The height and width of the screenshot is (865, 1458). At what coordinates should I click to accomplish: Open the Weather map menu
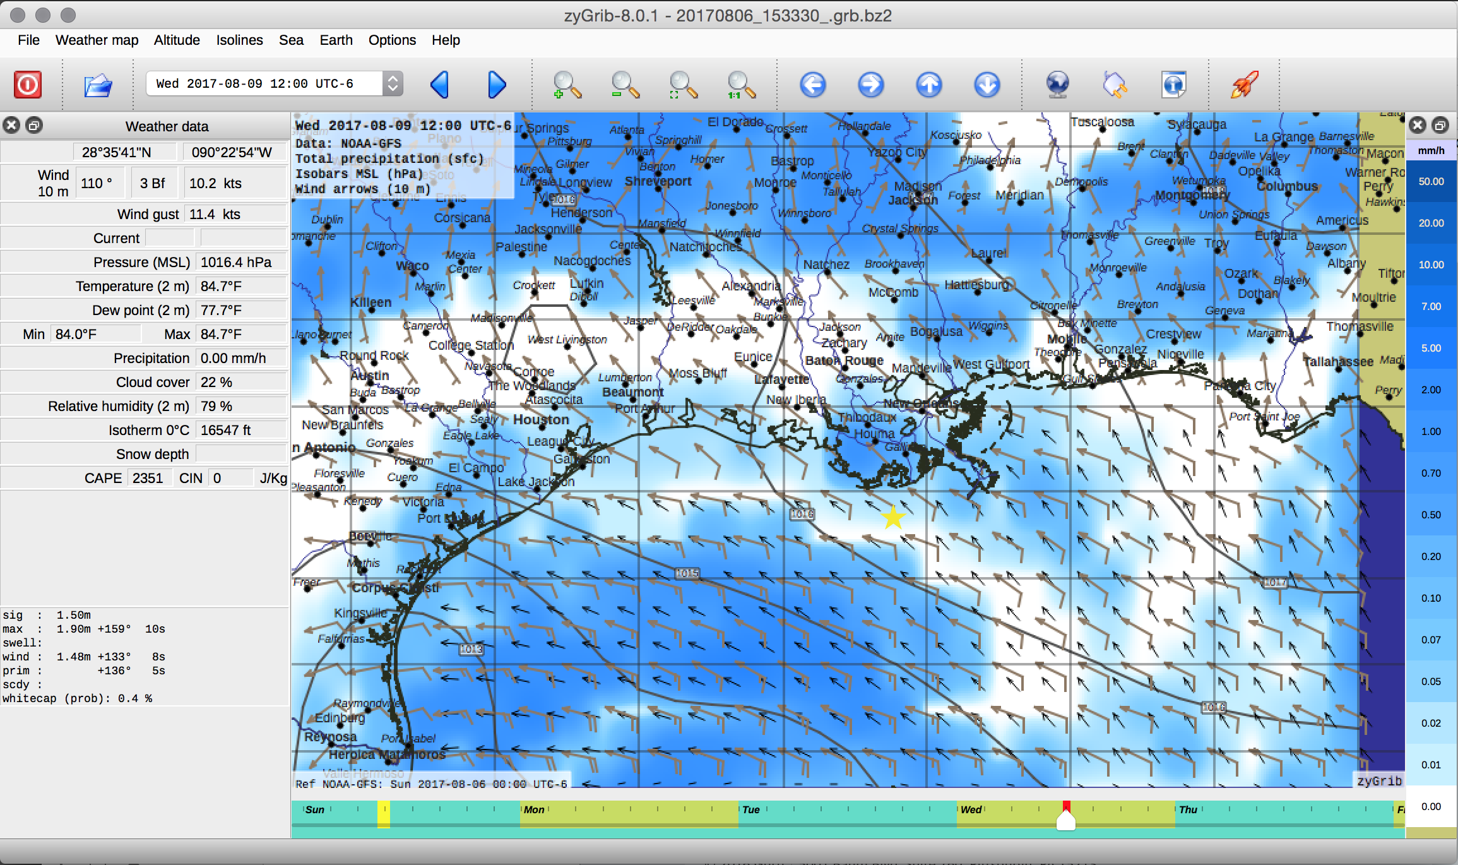tap(97, 40)
